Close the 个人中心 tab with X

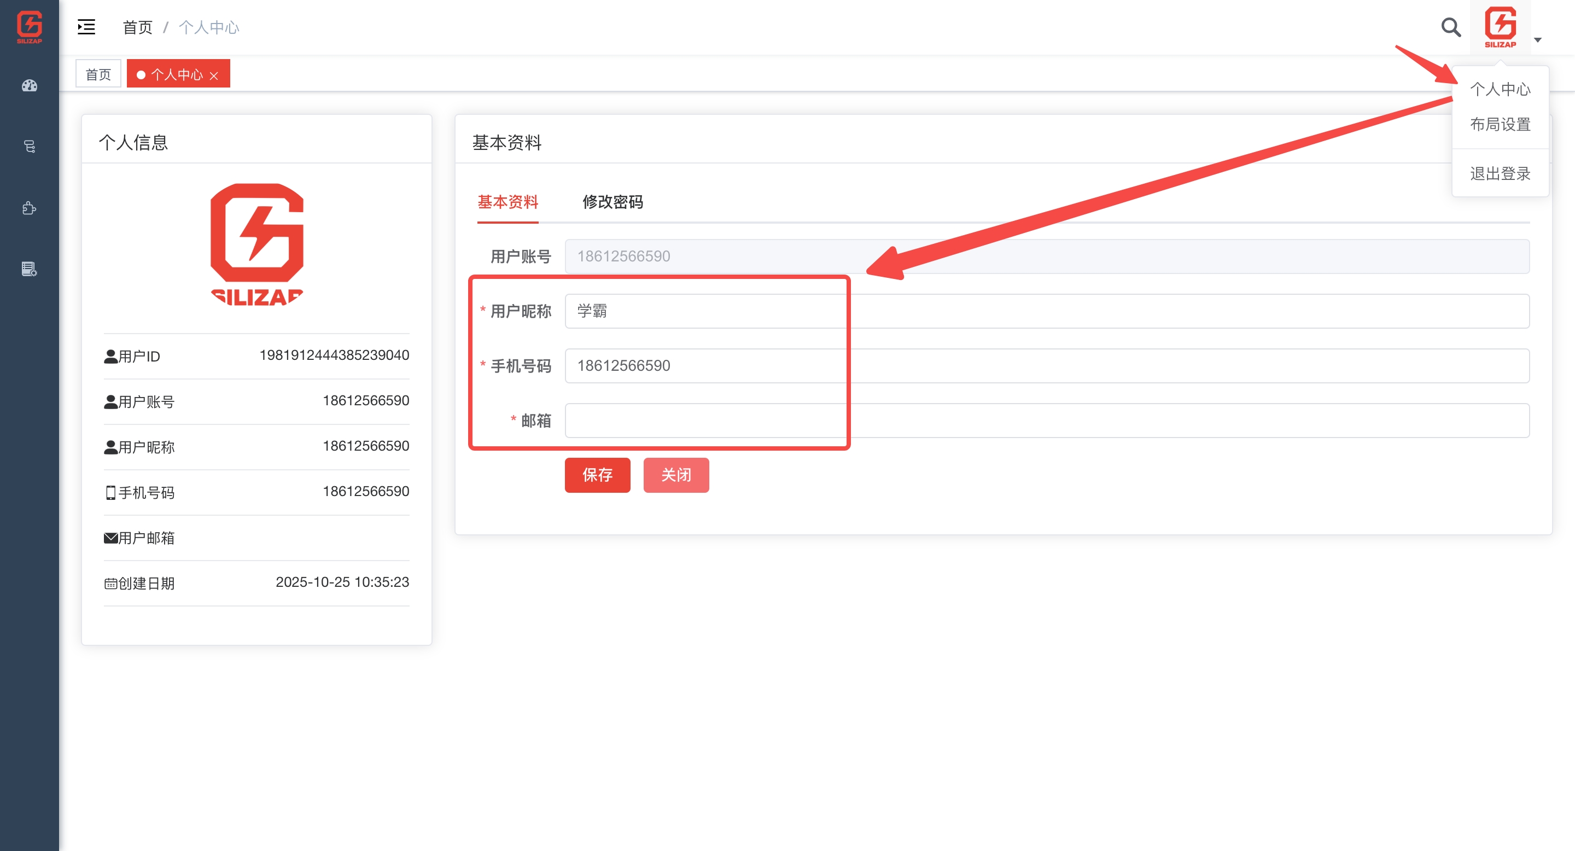point(214,76)
